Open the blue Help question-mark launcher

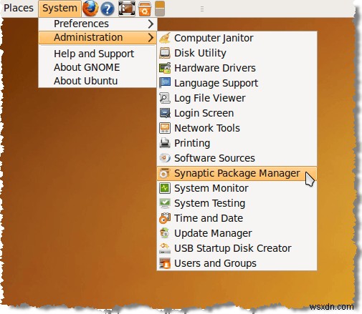click(108, 9)
